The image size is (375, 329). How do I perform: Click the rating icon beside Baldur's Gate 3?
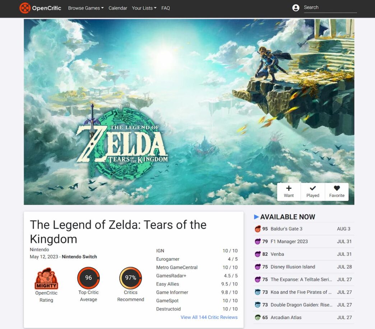pyautogui.click(x=258, y=229)
